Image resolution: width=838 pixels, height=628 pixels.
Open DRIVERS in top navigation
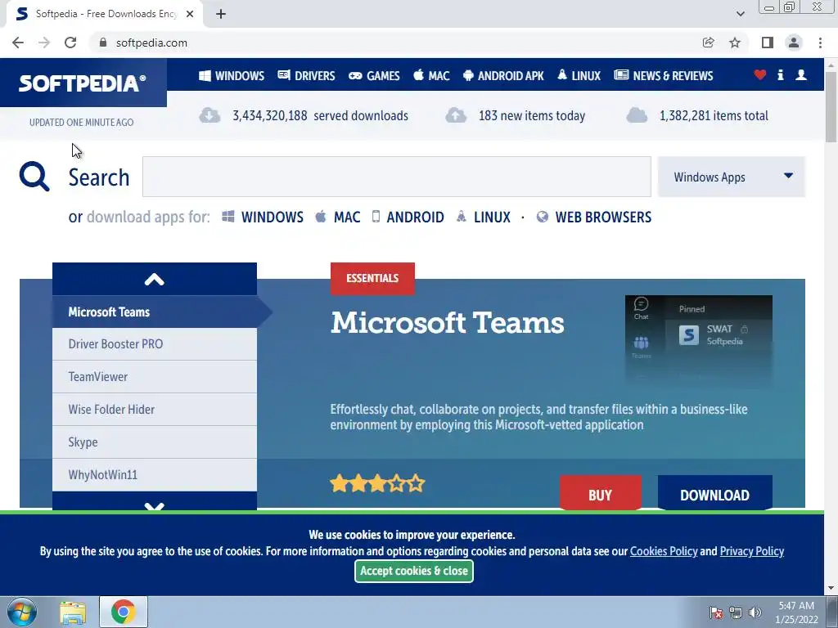click(x=306, y=76)
